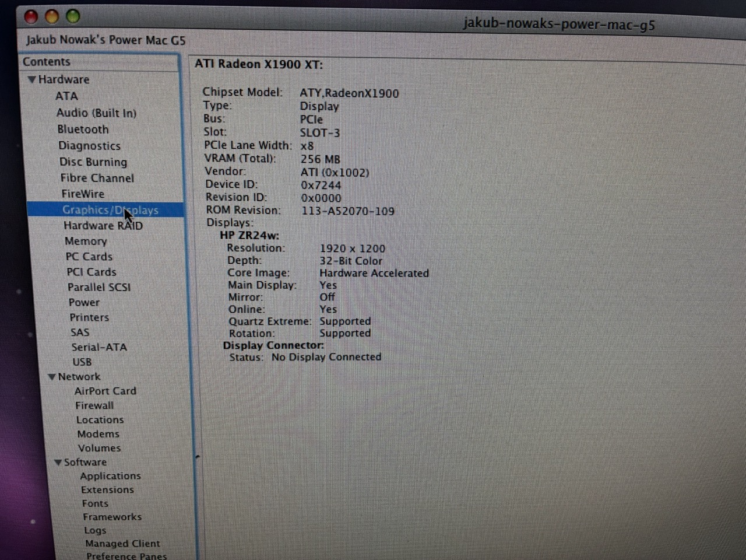
Task: Collapse the Network section triangle
Action: click(x=52, y=377)
